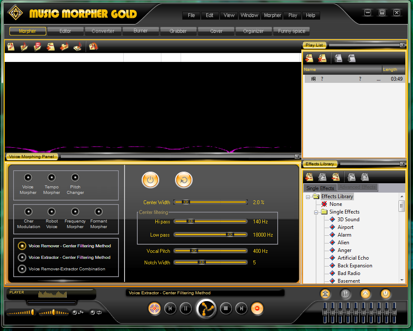The image size is (413, 331).
Task: Click the first icon in Effects Library toolbar
Action: click(x=309, y=177)
